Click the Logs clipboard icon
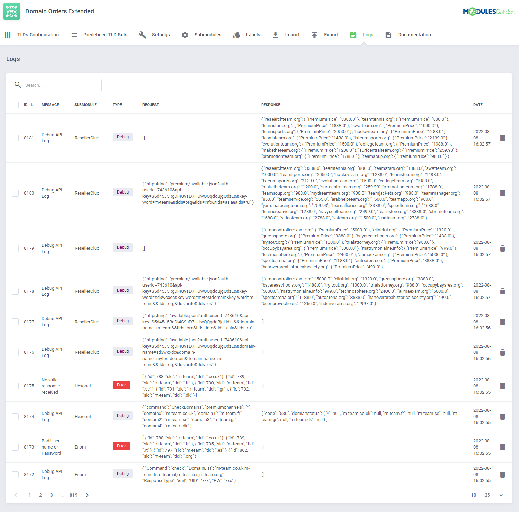 tap(353, 35)
